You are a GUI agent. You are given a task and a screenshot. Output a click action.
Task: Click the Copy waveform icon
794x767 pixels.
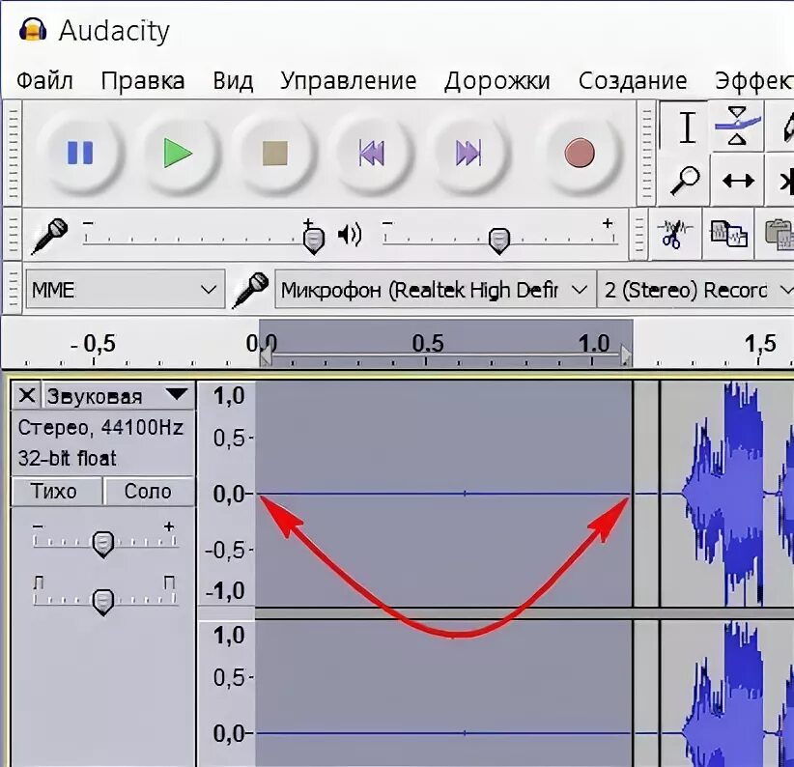(728, 233)
